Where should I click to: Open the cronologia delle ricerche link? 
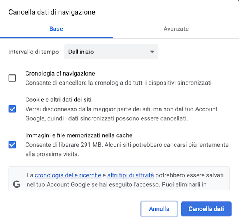click(x=68, y=175)
